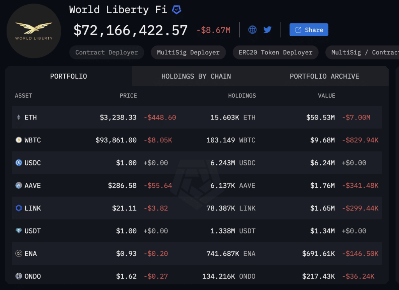Select the USDC token icon

[x=19, y=163]
